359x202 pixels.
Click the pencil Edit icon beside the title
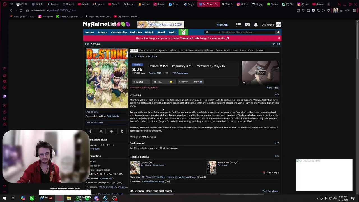(276, 44)
